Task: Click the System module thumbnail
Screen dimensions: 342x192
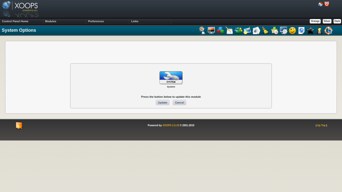Action: click(x=171, y=77)
